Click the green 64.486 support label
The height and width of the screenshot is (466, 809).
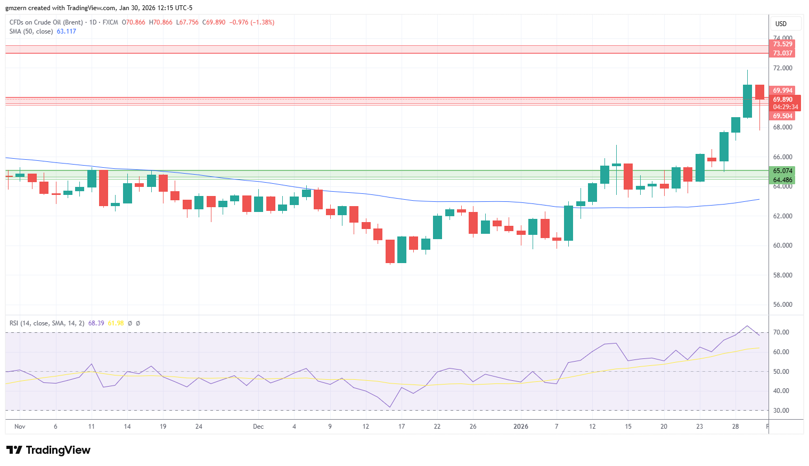click(782, 180)
